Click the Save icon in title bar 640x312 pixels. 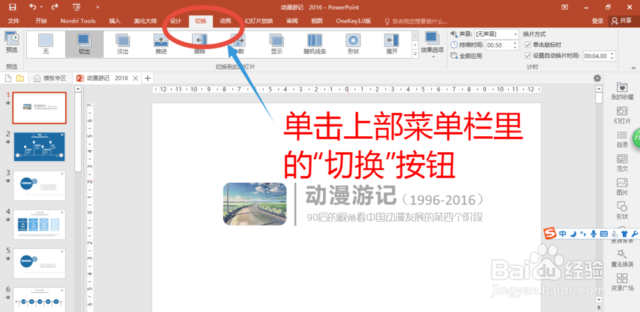(x=13, y=7)
